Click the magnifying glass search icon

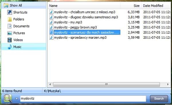8,98
